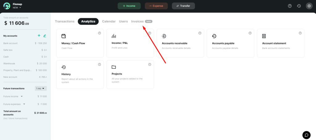Open the Account statement report
Image resolution: width=316 pixels, height=140 pixels.
pos(281,43)
